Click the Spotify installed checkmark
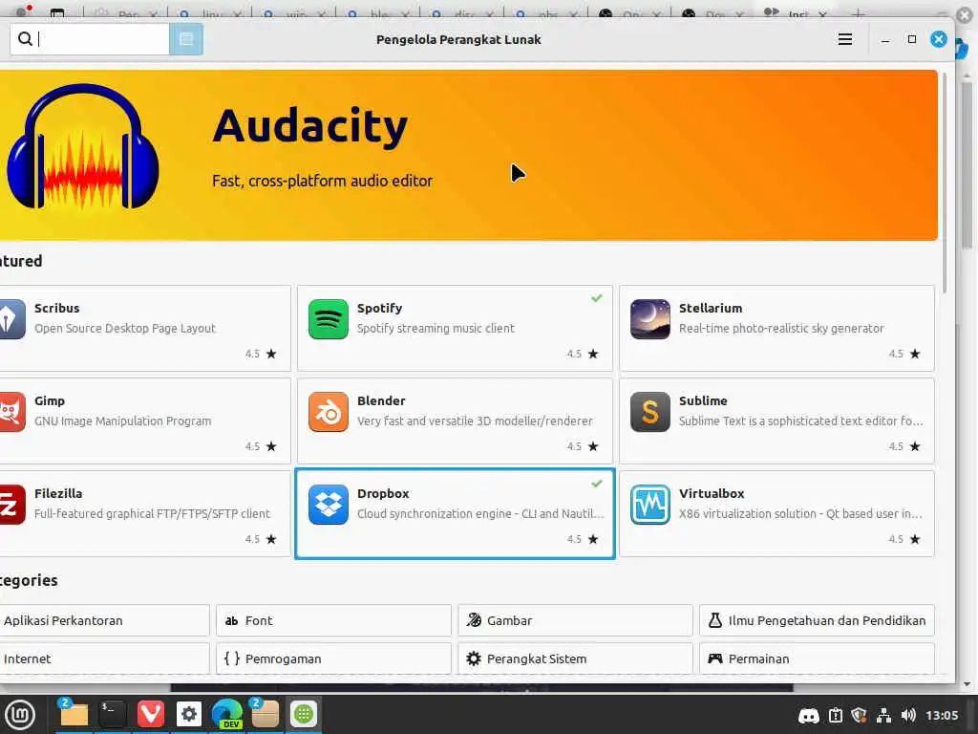The width and height of the screenshot is (978, 734). (x=597, y=298)
